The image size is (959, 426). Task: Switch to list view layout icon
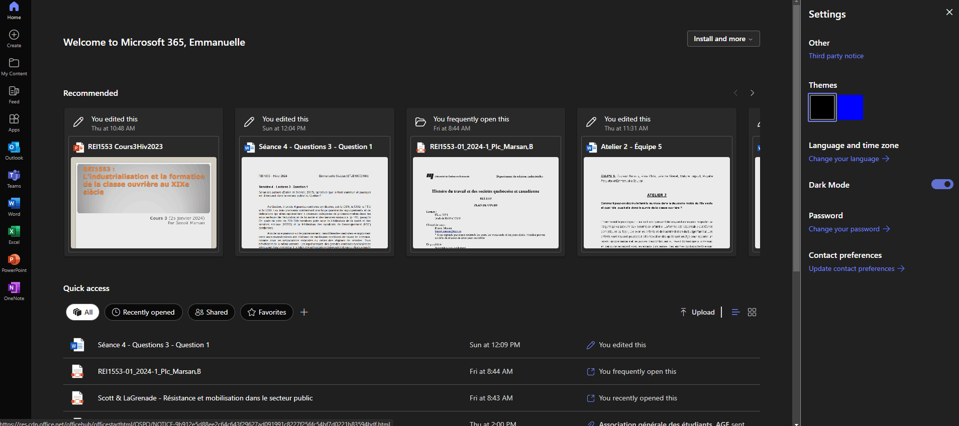[x=735, y=312]
